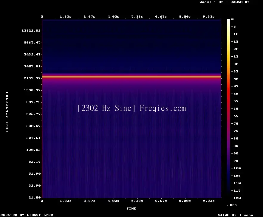The width and height of the screenshot is (263, 217).
Task: Click the -50 dBFS scale label
Action: (x=235, y=94)
